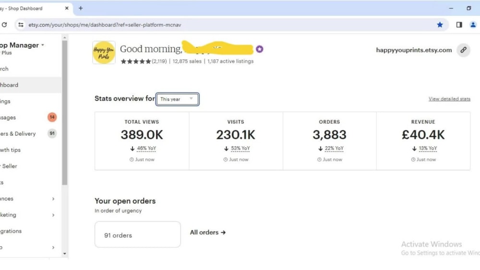This screenshot has height=270, width=480.
Task: Copy shop link with chain icon
Action: (x=464, y=50)
